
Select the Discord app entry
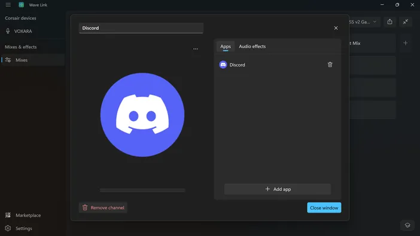277,65
